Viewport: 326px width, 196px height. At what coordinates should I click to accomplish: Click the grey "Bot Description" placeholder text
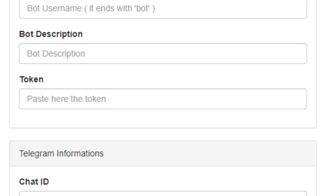56,54
